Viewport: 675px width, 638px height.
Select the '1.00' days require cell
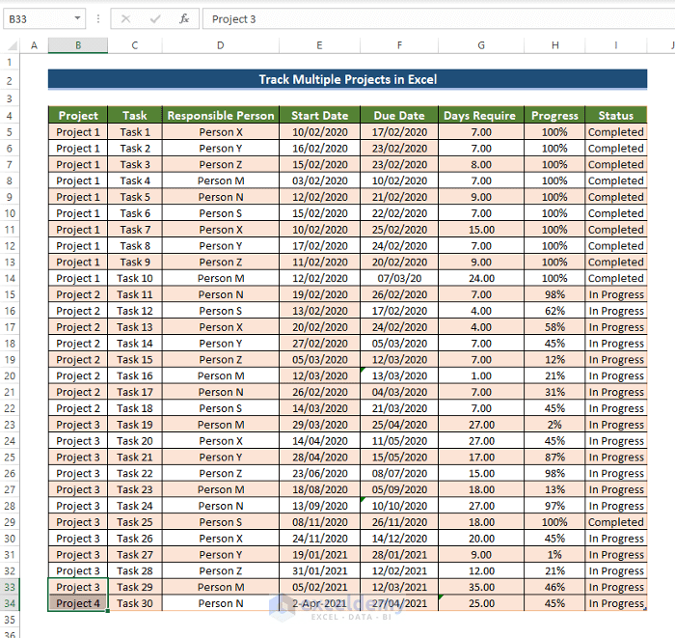click(481, 375)
